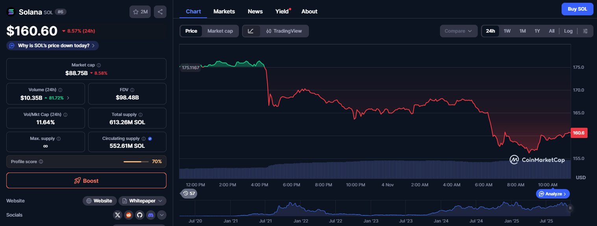Click the range slider handle below chart
This screenshot has height=226, width=597.
pos(570,208)
